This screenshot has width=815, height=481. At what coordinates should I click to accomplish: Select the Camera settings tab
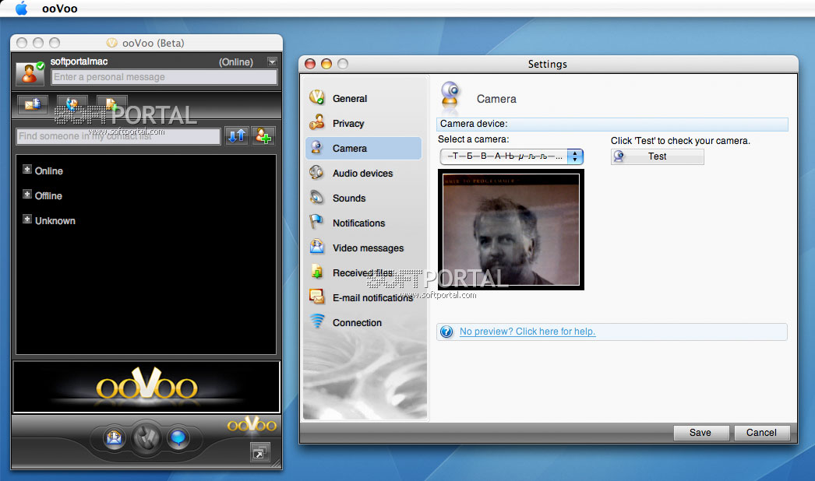pyautogui.click(x=363, y=148)
